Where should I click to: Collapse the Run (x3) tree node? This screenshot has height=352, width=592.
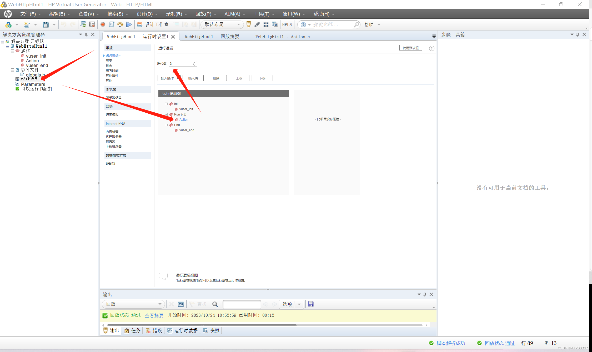166,114
